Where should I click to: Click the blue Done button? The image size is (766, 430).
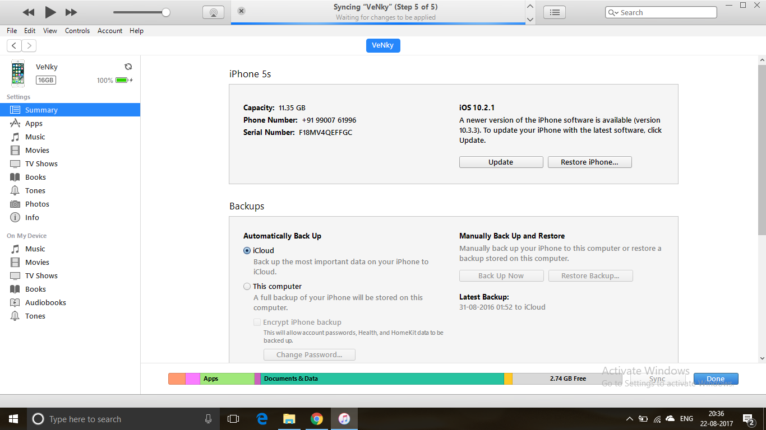pos(716,379)
